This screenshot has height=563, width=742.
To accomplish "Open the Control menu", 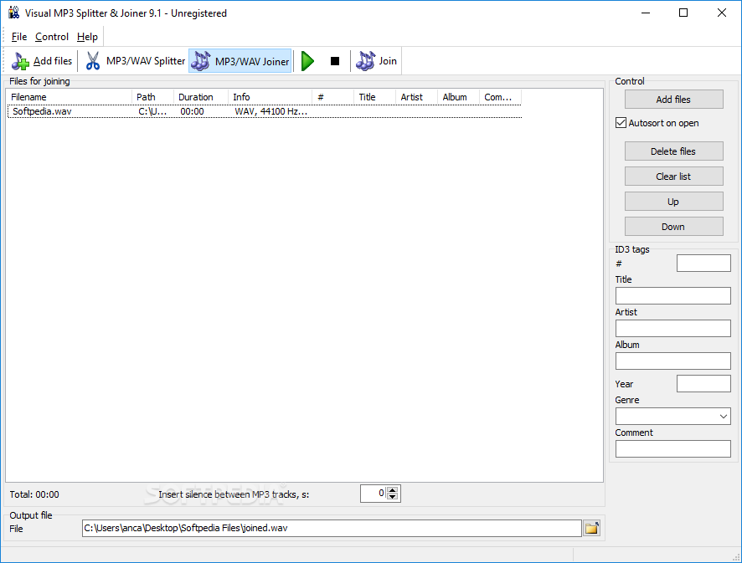I will point(52,37).
